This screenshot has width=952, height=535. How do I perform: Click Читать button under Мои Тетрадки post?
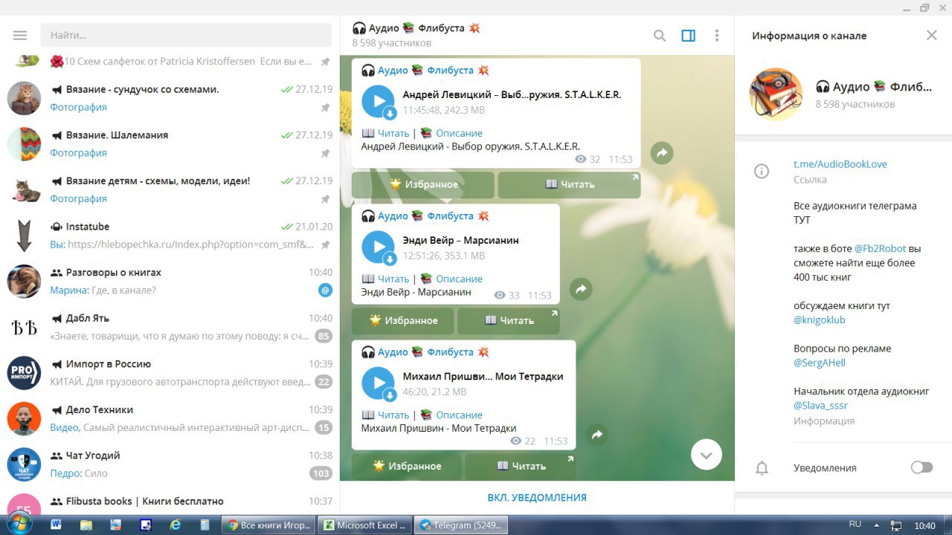(x=521, y=466)
